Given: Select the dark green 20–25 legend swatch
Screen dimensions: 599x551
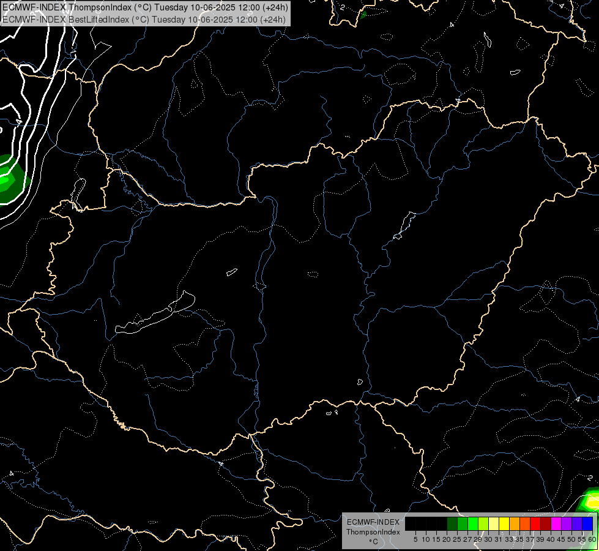Looking at the screenshot, I should click(452, 524).
